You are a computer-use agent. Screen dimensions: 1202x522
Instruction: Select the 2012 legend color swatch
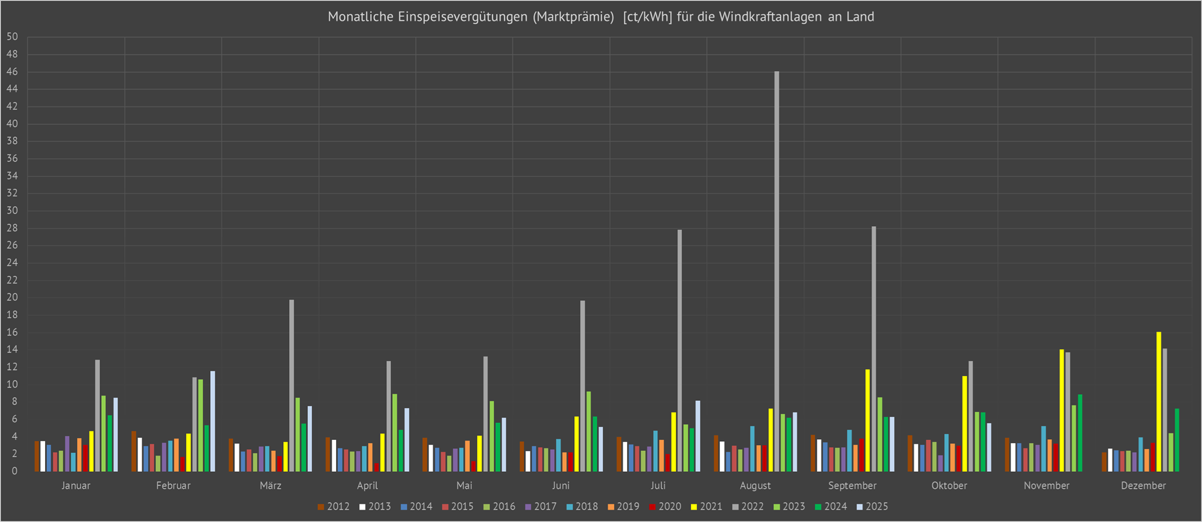point(321,507)
